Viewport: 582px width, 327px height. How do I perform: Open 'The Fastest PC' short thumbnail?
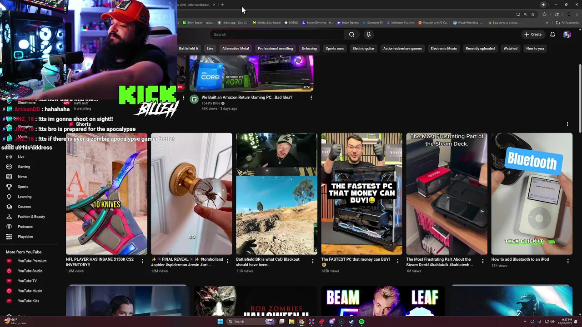[362, 193]
